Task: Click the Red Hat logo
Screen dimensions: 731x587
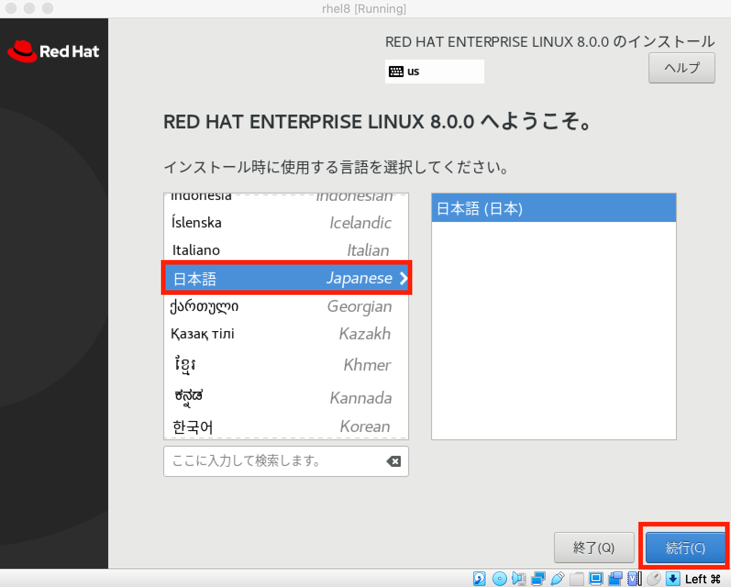Action: tap(53, 51)
